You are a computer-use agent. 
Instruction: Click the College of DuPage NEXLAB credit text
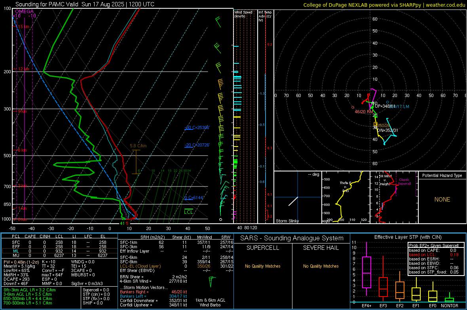coord(384,5)
